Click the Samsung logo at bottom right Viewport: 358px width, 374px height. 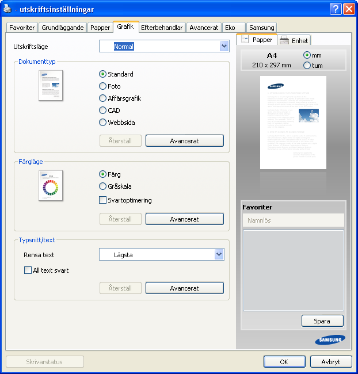tap(330, 340)
